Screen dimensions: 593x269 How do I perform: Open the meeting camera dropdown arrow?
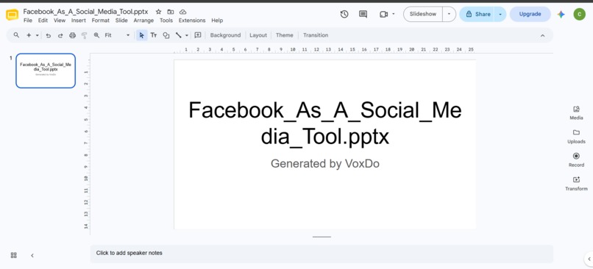point(394,15)
